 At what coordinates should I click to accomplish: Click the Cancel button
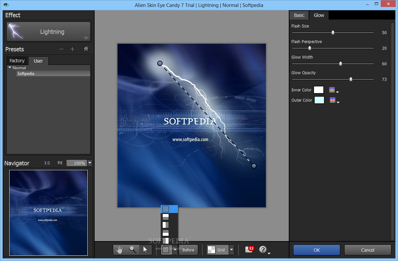pos(367,250)
